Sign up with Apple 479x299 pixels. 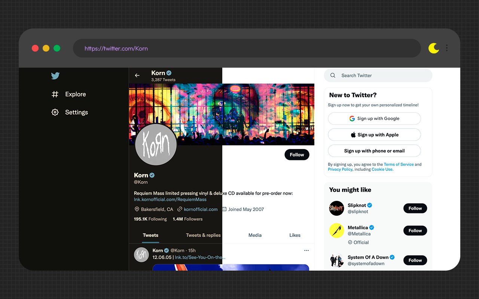(374, 135)
